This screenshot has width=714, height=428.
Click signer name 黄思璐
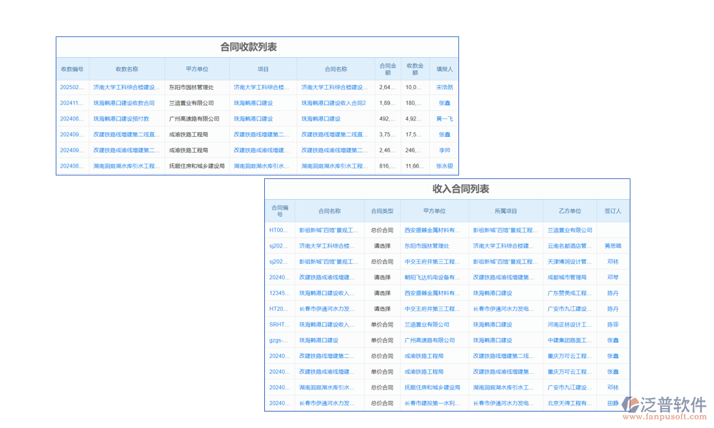point(613,245)
